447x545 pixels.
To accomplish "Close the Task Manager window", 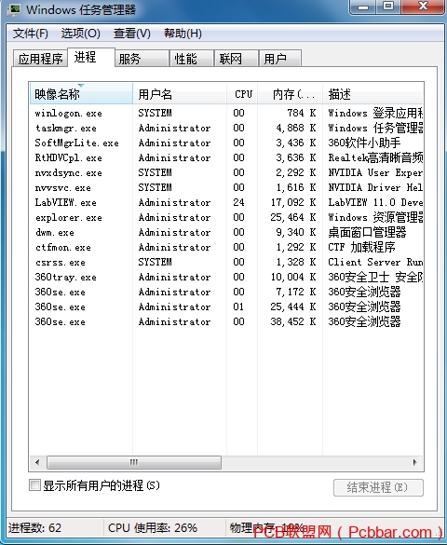I will tap(423, 7).
